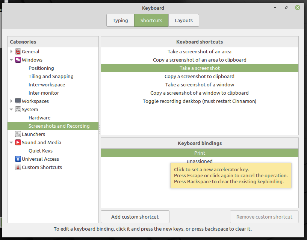
Task: Switch to the Typing tab
Action: pyautogui.click(x=120, y=21)
